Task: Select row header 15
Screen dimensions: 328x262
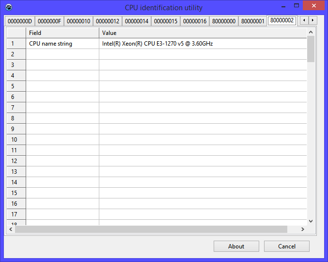Action: (16, 193)
